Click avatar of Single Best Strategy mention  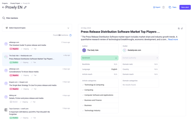[6, 83]
